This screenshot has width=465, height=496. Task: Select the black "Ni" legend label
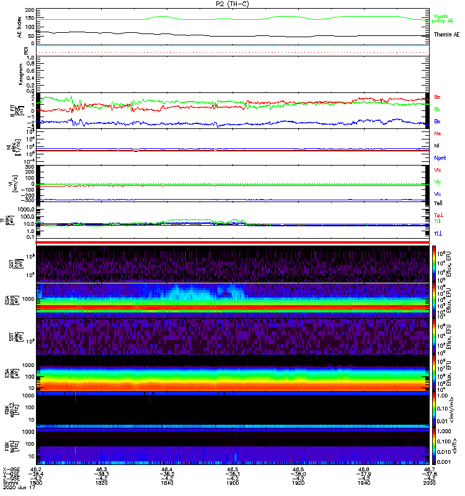point(436,146)
